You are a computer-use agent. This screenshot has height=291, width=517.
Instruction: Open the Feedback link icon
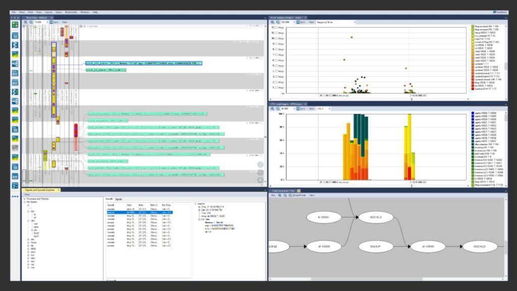pyautogui.click(x=495, y=12)
